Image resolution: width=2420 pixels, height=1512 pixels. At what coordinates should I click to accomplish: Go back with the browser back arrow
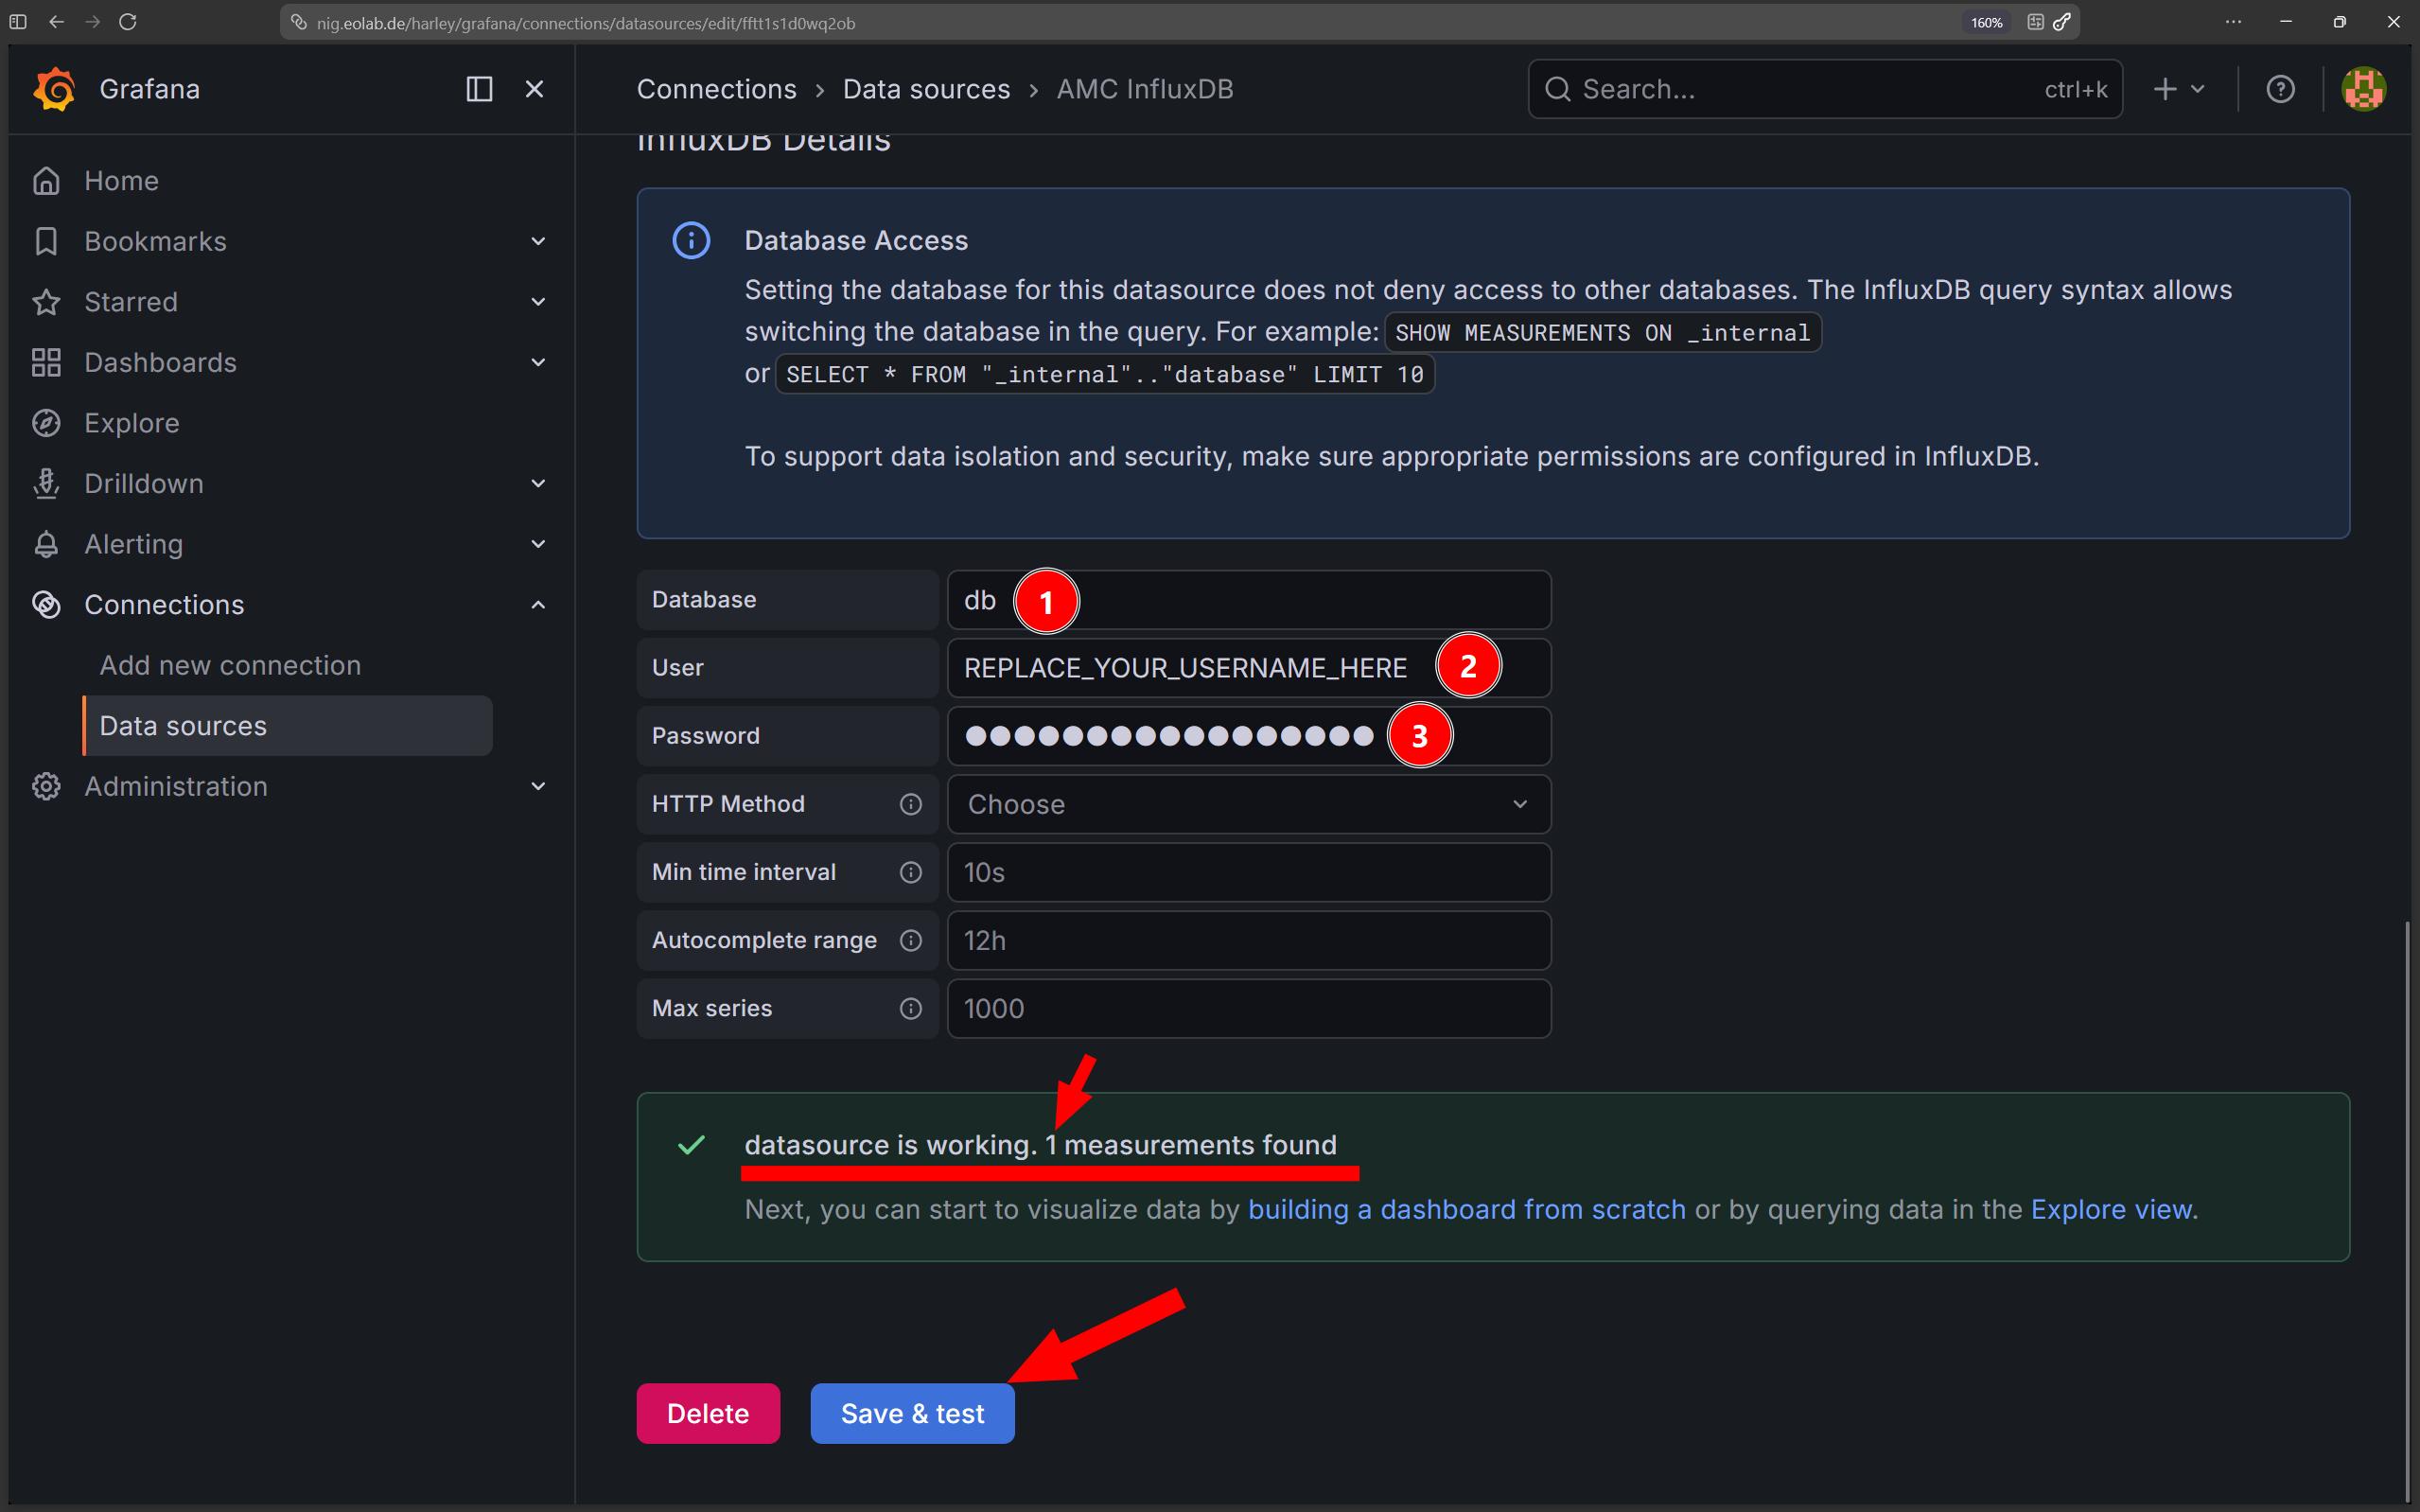coord(56,22)
